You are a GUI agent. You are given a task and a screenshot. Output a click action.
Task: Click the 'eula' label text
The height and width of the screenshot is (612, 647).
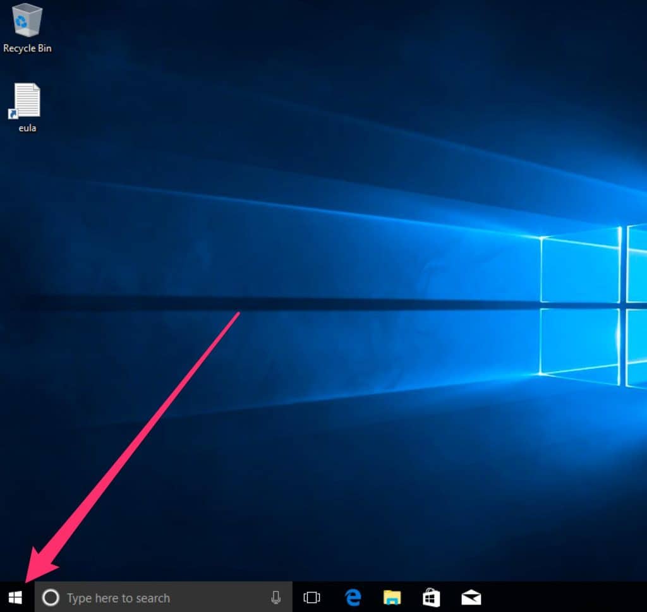pos(27,128)
